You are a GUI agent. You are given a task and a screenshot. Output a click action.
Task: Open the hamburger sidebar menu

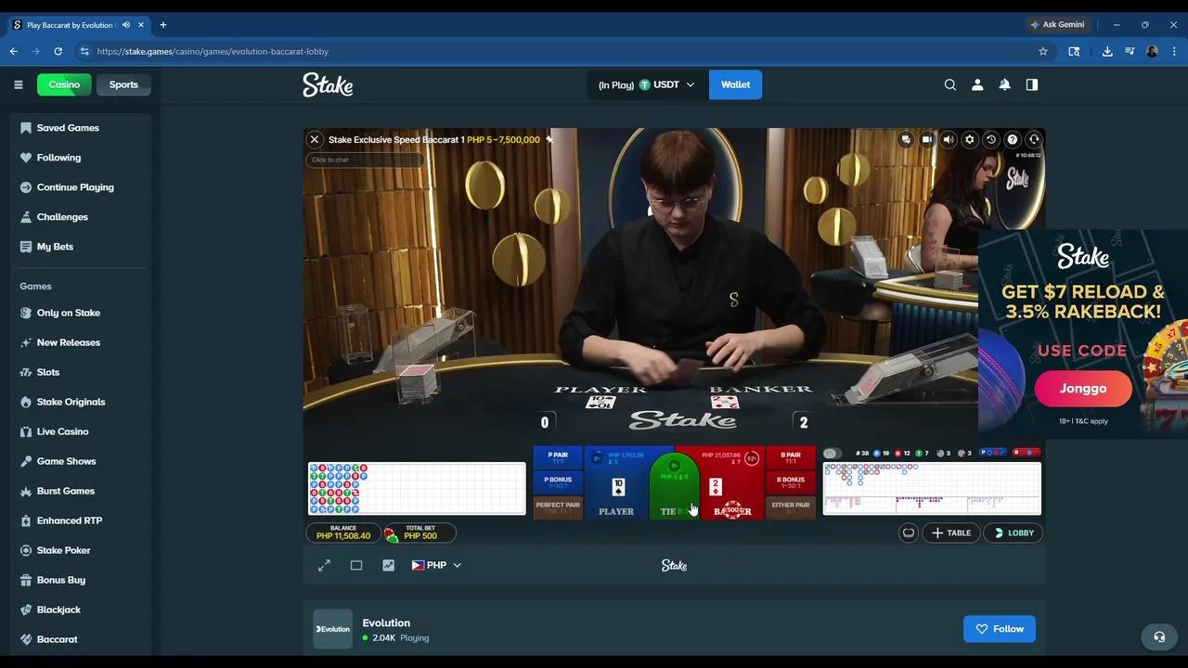19,84
